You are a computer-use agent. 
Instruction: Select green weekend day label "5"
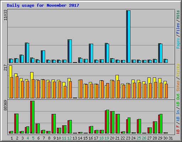(x=33, y=138)
